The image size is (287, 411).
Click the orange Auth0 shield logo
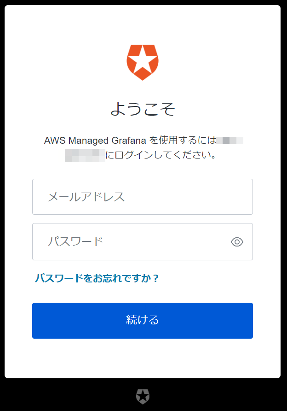click(x=143, y=62)
